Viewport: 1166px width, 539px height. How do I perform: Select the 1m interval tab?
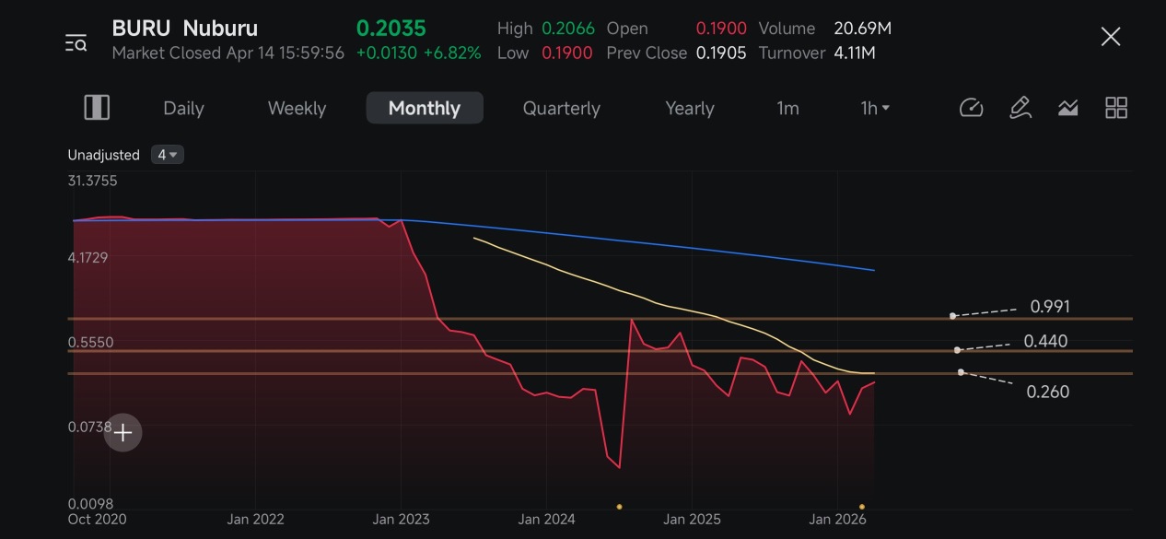coord(787,108)
